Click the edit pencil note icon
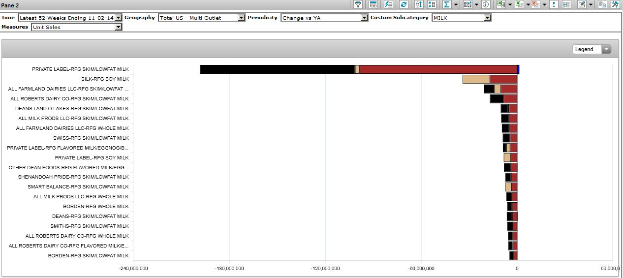 coord(582,4)
